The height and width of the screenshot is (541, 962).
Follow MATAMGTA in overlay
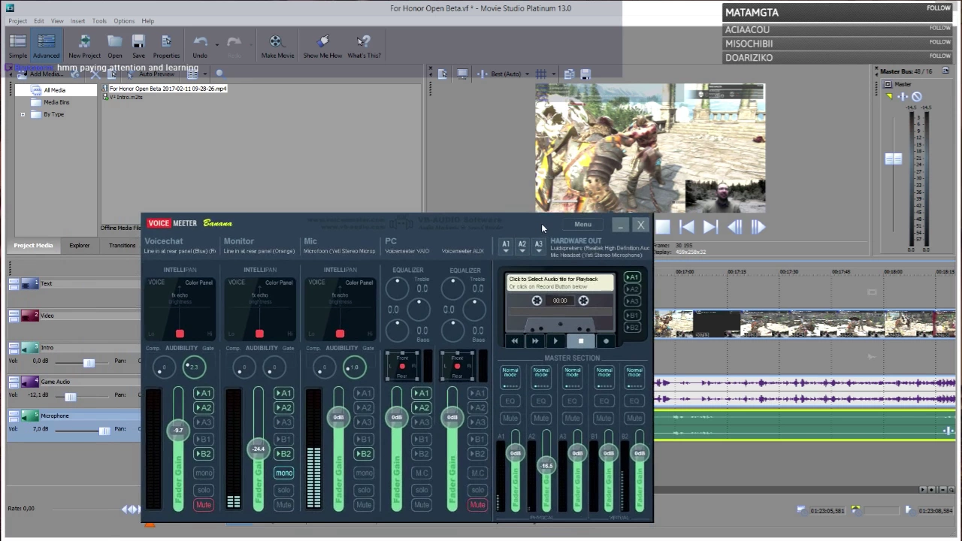pos(939,8)
